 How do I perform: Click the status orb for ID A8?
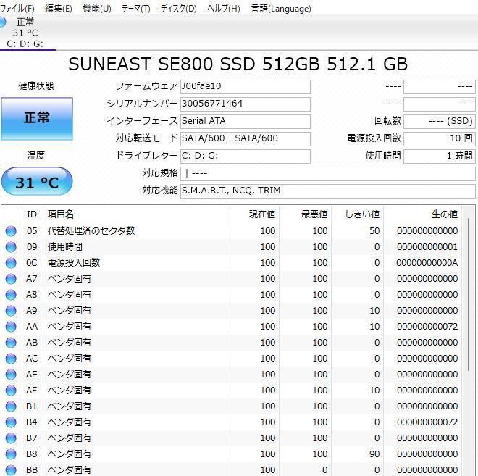[11, 295]
